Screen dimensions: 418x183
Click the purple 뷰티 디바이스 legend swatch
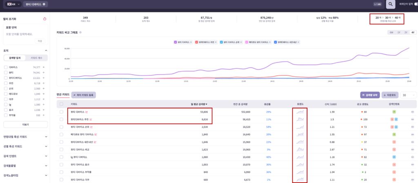click(x=176, y=42)
